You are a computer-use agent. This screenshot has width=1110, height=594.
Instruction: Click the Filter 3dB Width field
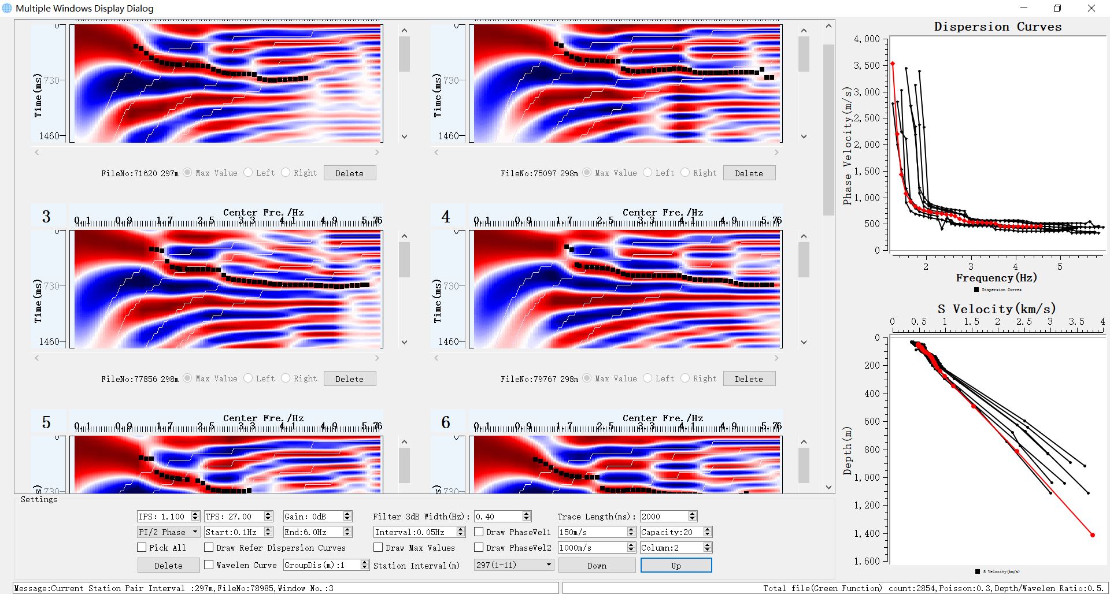(497, 516)
